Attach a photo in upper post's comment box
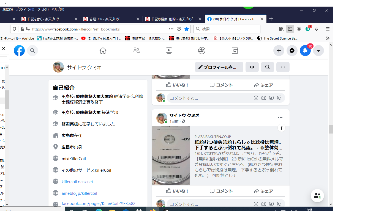Viewport: 376px width, 211px height. (264, 98)
